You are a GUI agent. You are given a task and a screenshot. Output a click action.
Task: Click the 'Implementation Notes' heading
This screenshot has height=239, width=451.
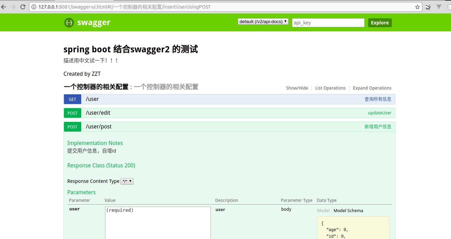(95, 143)
